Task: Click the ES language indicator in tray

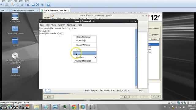Action: [x=165, y=107]
